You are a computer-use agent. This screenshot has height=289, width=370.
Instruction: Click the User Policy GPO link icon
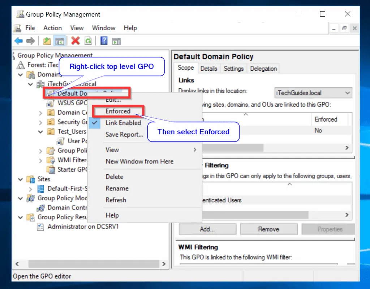[x=60, y=141]
